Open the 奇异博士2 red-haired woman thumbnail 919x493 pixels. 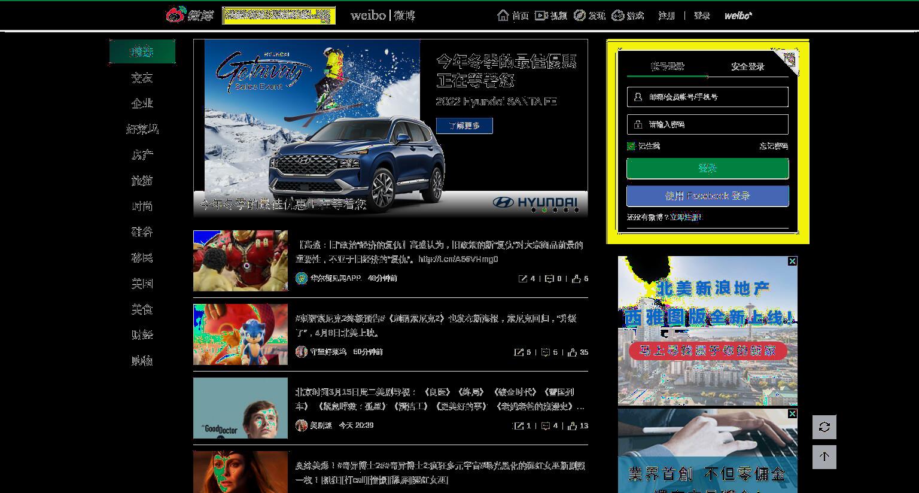(241, 472)
